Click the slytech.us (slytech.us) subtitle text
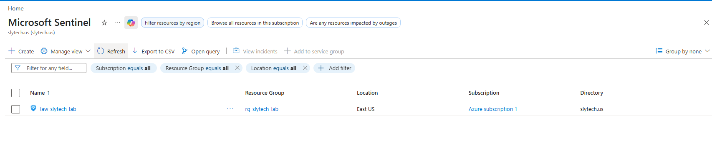Screen dimensions: 712x161 31,33
